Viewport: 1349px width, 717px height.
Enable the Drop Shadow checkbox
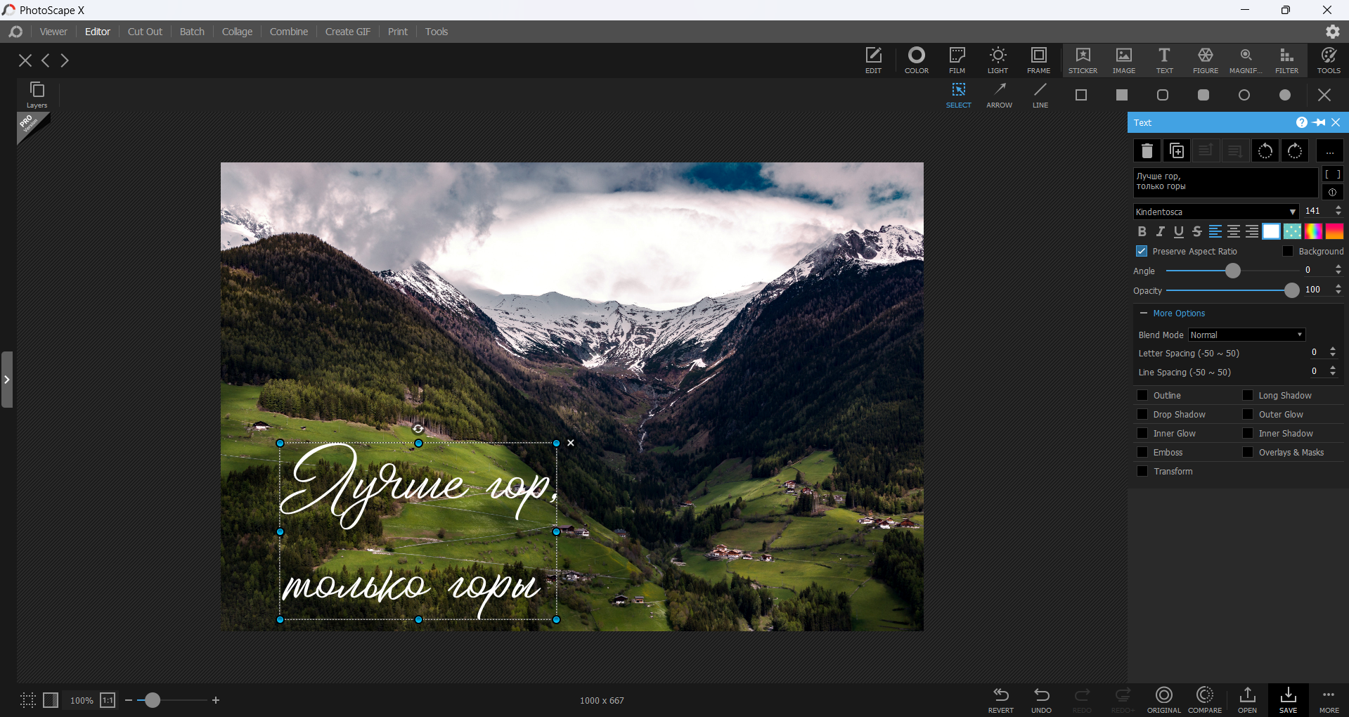coord(1143,415)
